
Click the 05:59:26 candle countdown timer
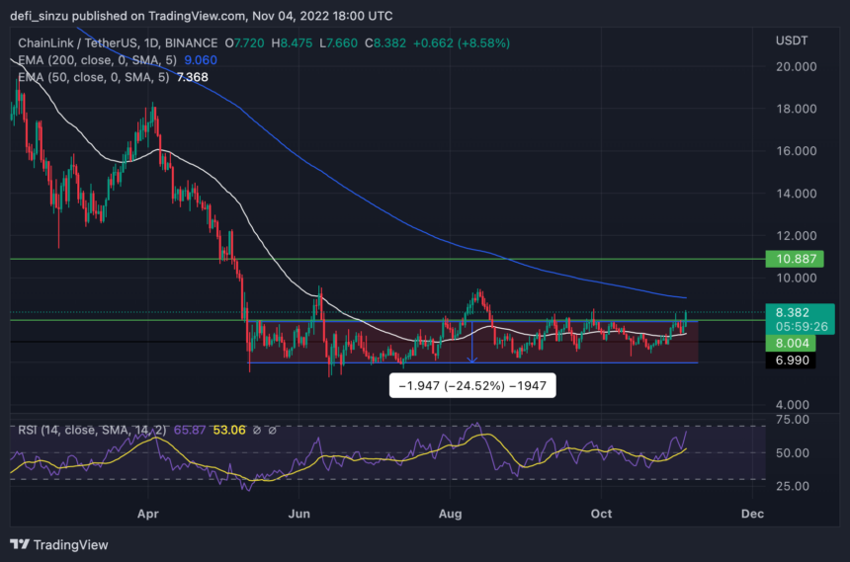point(802,327)
